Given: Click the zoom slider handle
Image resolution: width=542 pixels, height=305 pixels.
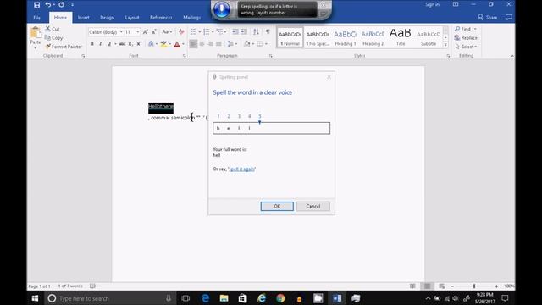Looking at the screenshot, I should click(474, 286).
